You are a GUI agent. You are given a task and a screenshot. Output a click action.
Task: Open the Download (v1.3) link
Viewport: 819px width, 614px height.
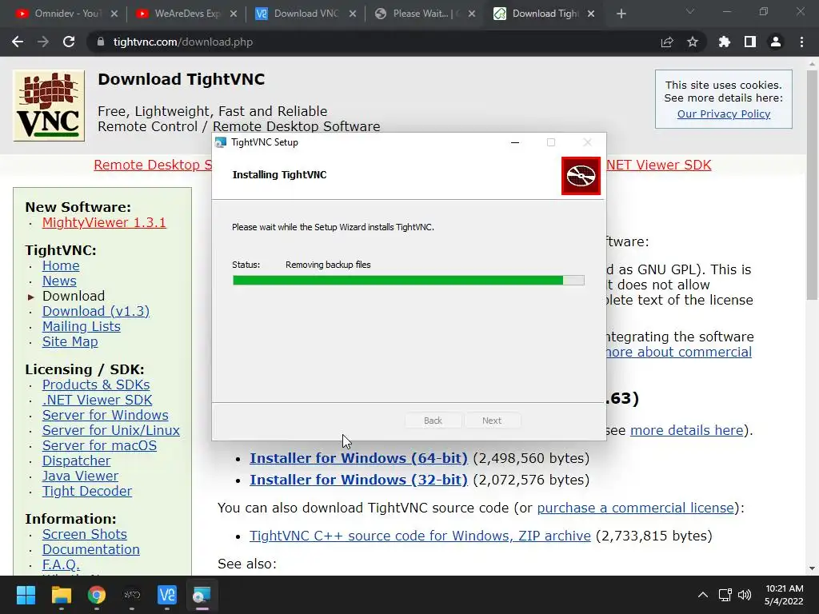(x=96, y=311)
